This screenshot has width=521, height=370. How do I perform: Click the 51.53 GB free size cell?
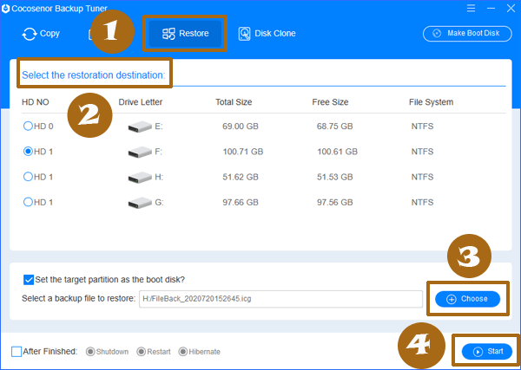(334, 177)
